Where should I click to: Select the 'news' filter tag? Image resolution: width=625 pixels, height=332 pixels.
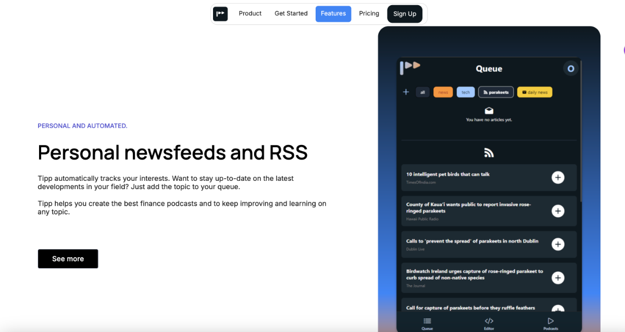[x=443, y=92]
